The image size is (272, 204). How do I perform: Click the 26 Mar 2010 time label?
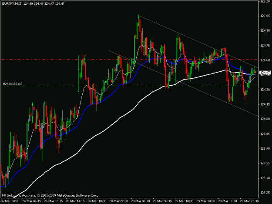(9, 201)
